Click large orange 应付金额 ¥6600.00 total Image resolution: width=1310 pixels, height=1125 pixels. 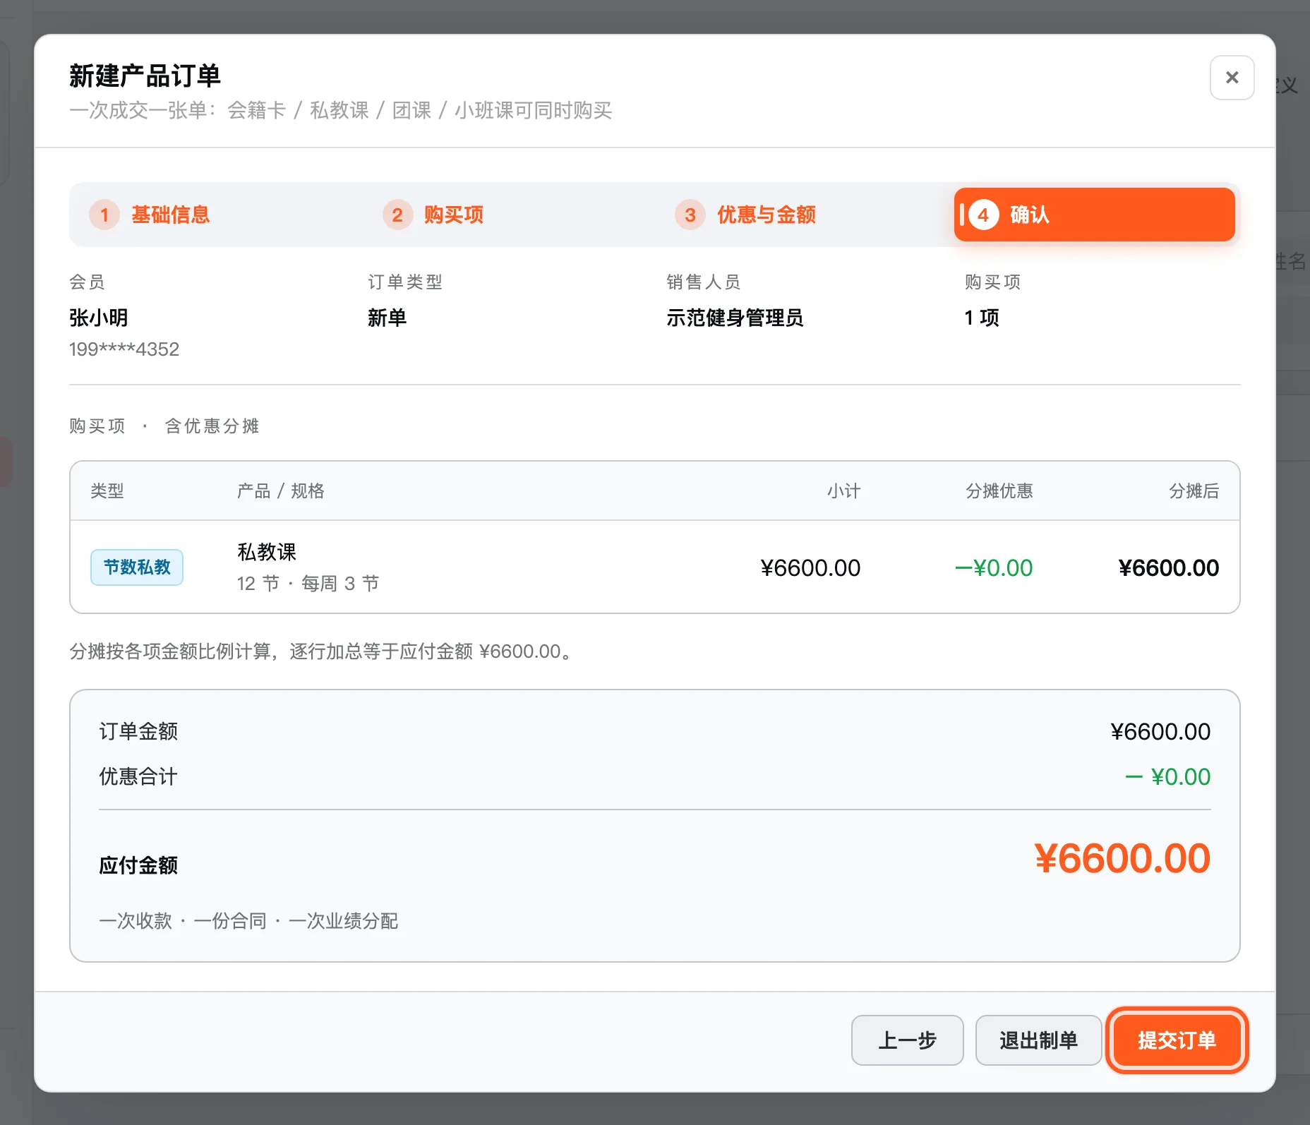click(x=1122, y=859)
